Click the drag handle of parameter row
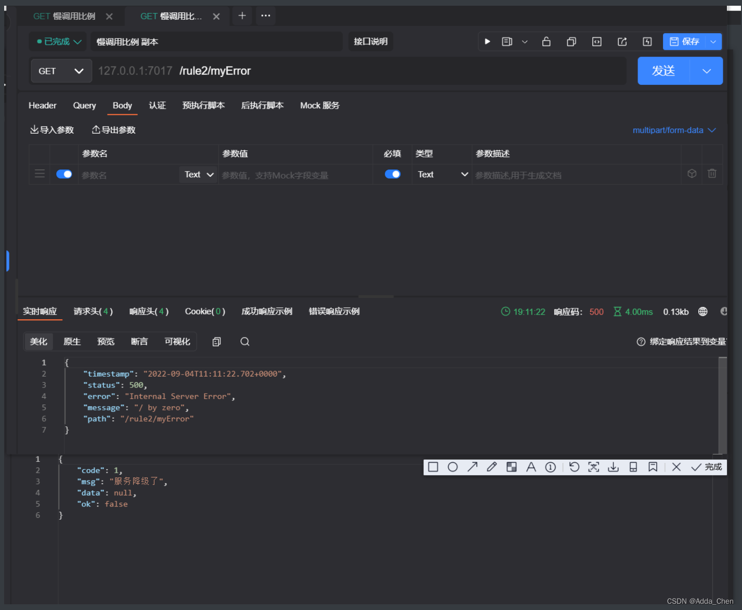The height and width of the screenshot is (610, 742). (x=40, y=174)
